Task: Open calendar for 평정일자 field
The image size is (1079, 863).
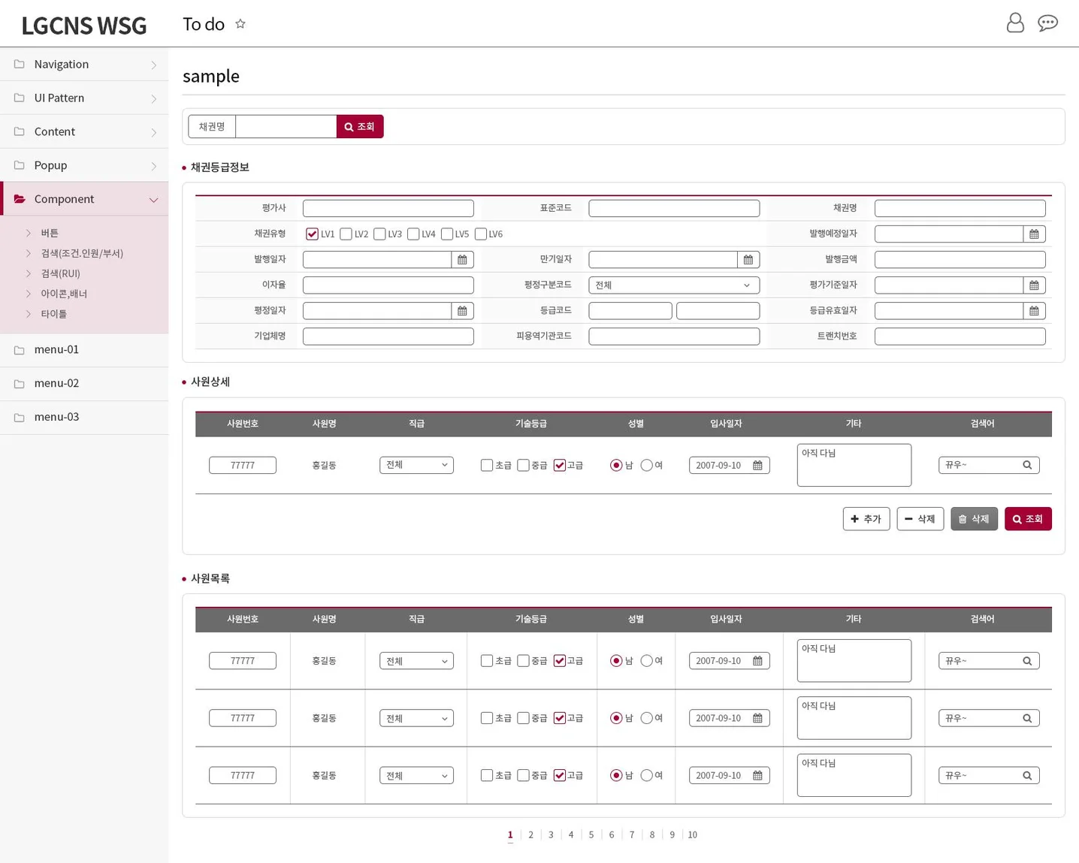Action: 462,311
